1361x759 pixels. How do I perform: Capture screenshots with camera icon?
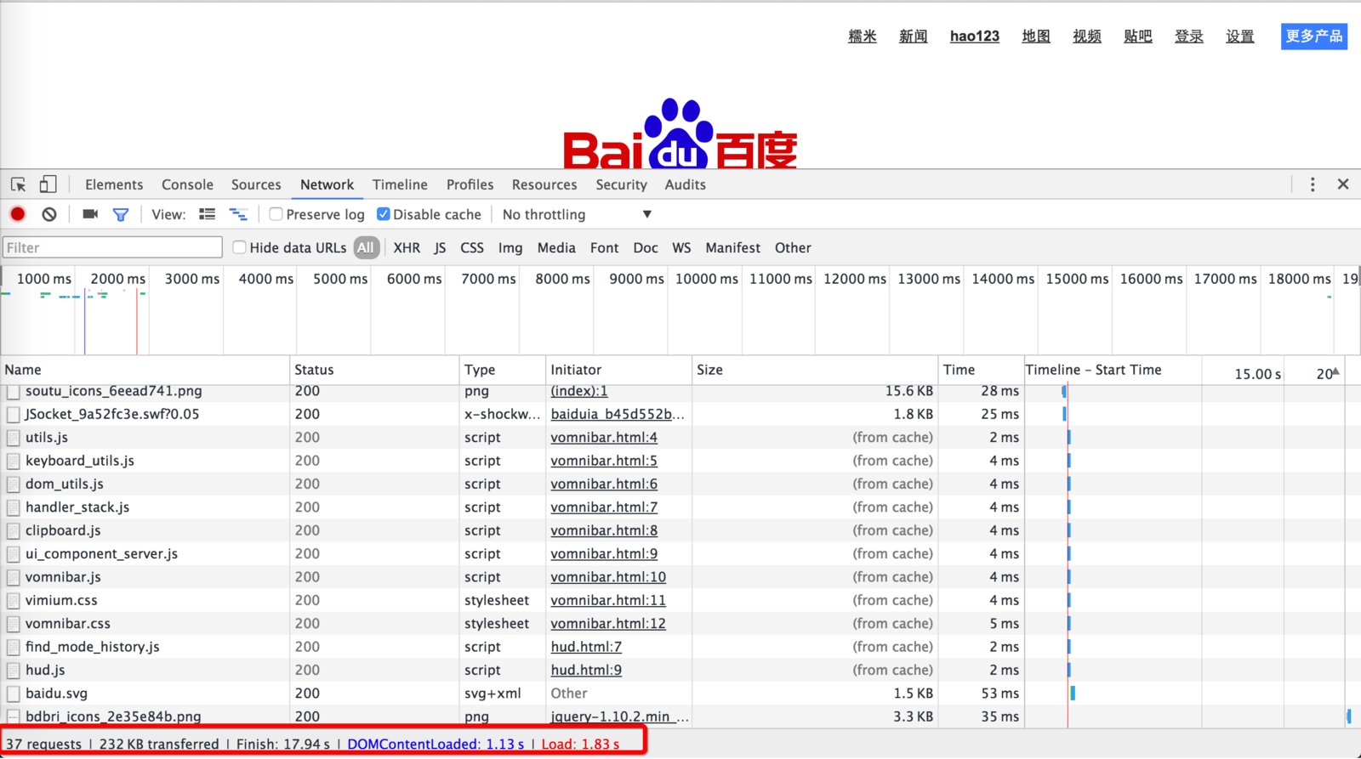[x=90, y=214]
